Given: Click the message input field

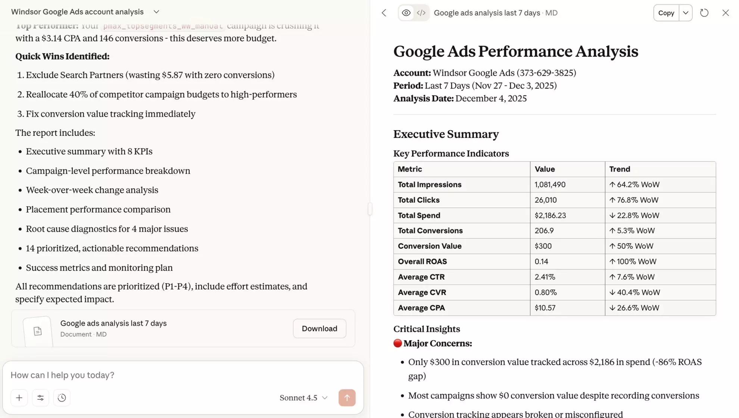Looking at the screenshot, I should coord(149,375).
